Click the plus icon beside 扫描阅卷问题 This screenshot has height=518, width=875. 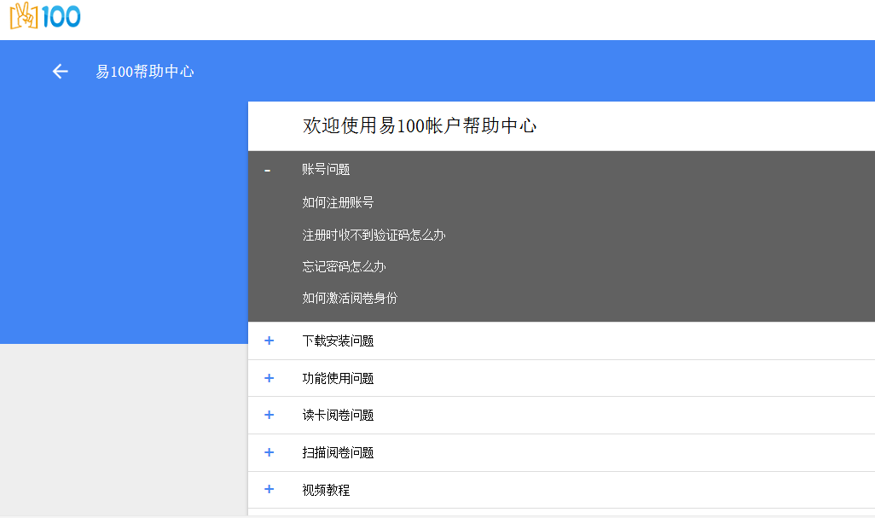(x=269, y=452)
